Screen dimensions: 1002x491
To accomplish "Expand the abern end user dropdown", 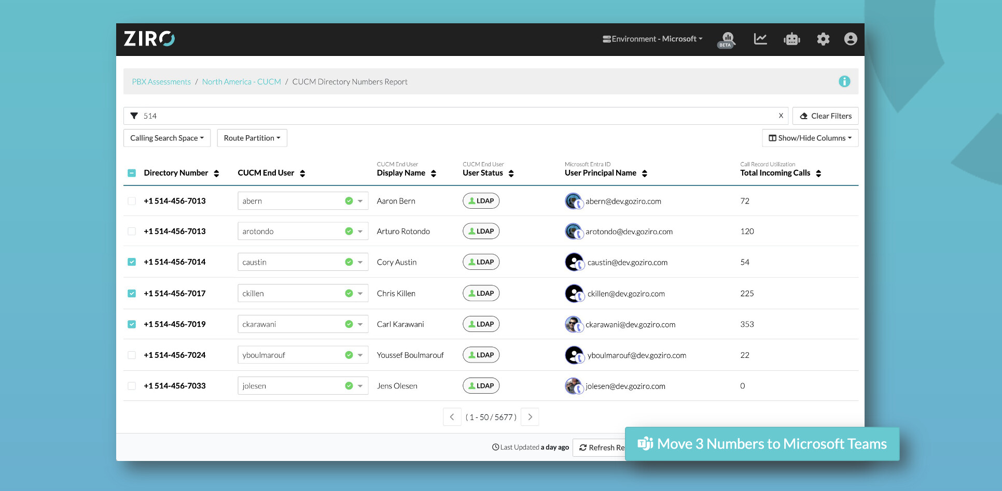I will 360,201.
